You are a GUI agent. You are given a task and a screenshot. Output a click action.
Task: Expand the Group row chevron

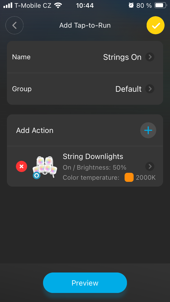pos(150,89)
